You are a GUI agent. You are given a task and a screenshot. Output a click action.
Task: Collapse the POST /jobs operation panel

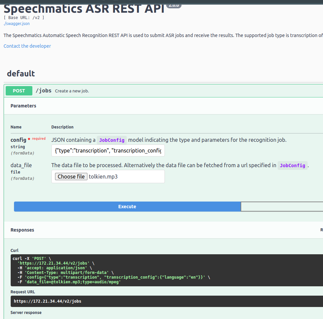coord(44,90)
